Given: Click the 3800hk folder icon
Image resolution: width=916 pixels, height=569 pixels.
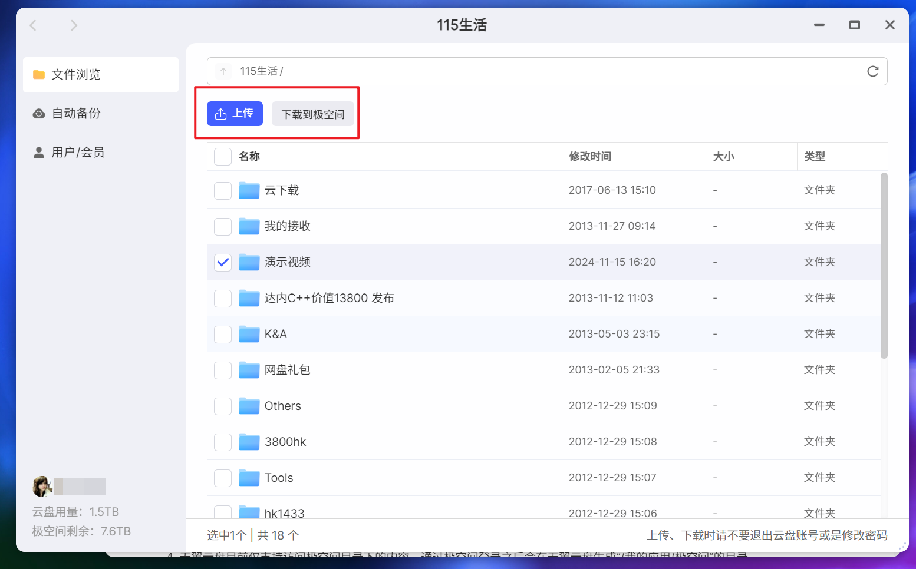Looking at the screenshot, I should tap(249, 442).
